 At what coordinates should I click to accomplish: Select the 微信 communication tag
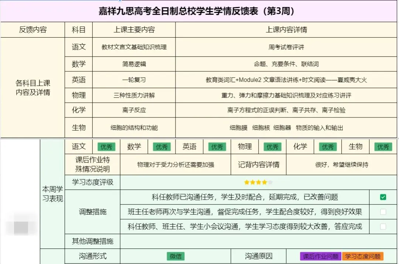coord(175,256)
